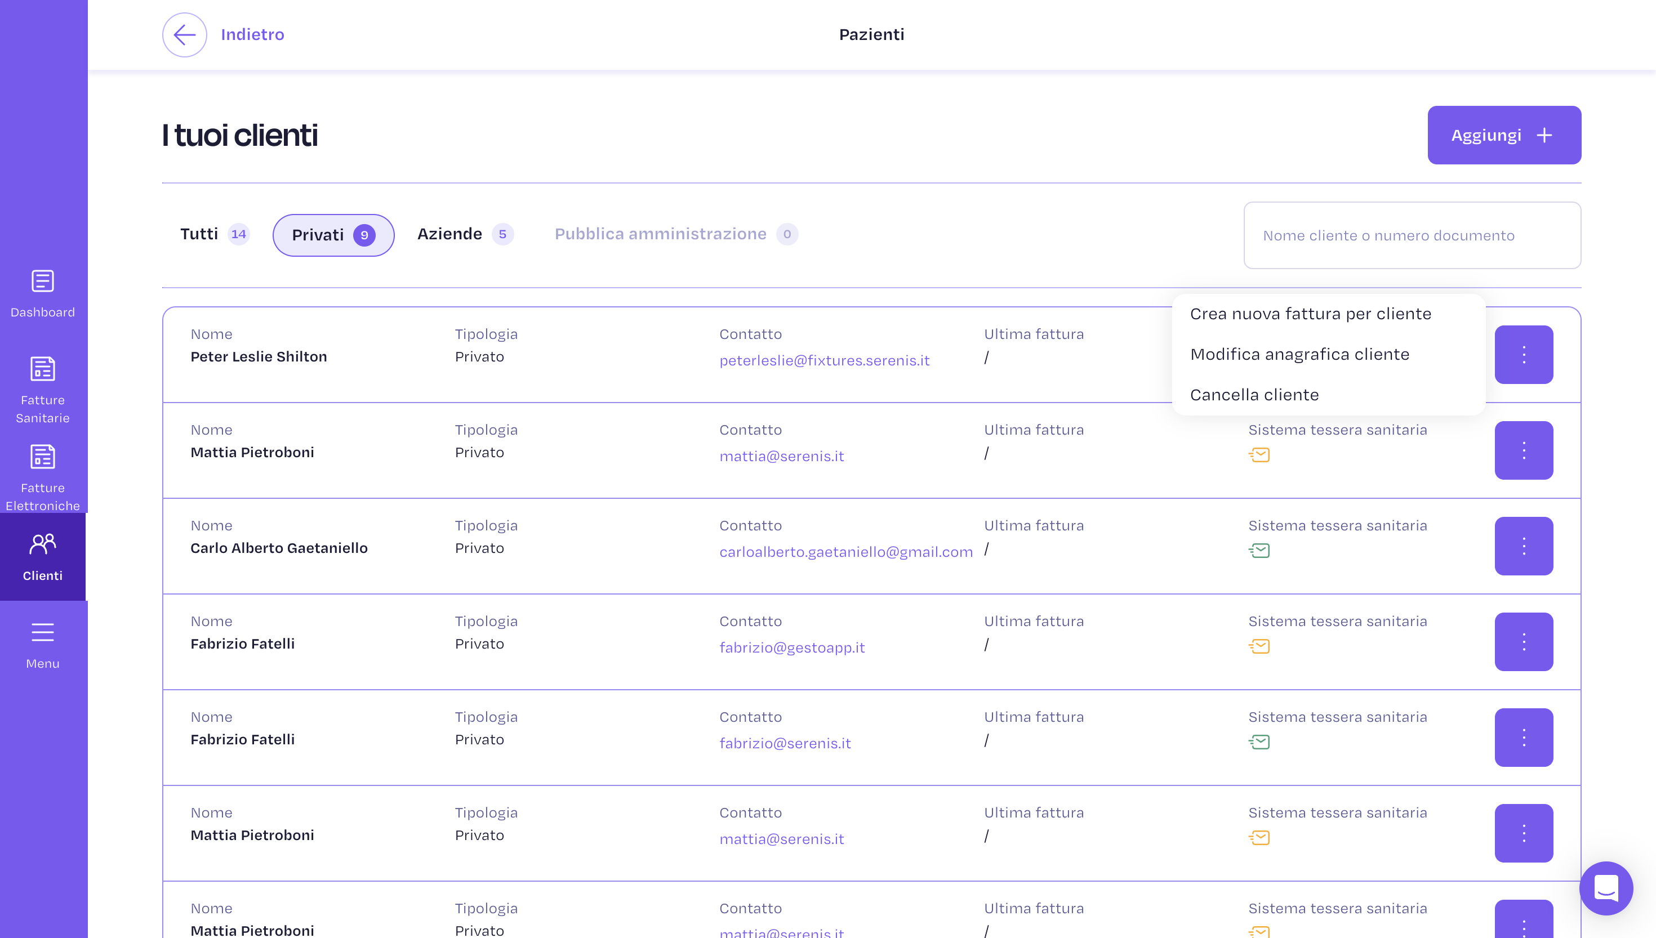Click the orange tessera sanitaria icon for fabrizio@gestoapp.it
The image size is (1656, 938).
(x=1259, y=646)
